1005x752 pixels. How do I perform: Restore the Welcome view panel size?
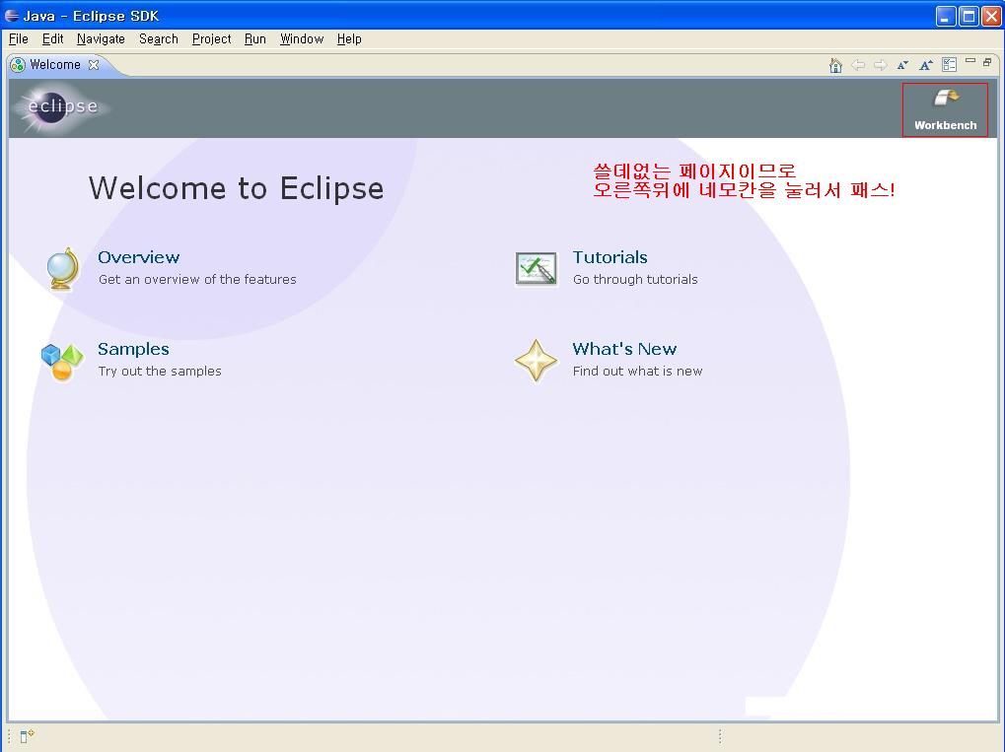[x=987, y=62]
